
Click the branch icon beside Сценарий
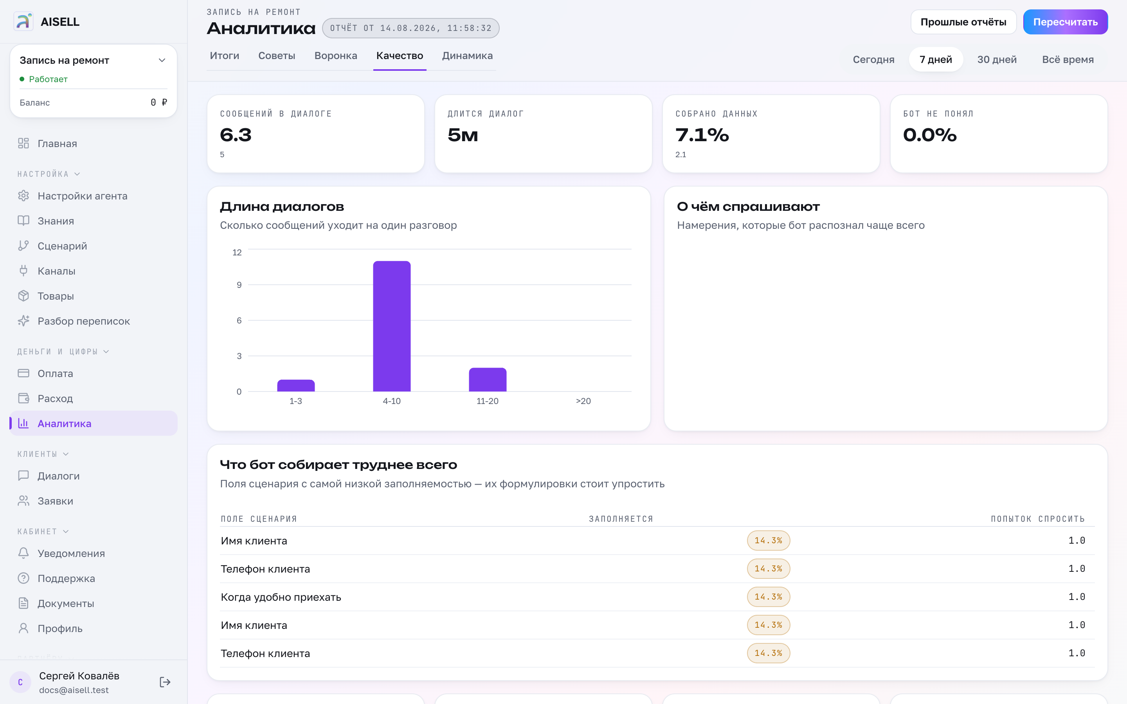(23, 246)
